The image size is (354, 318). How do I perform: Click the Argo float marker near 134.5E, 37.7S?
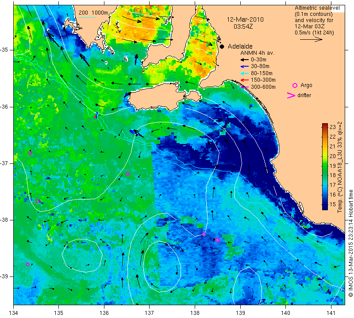(x=38, y=201)
